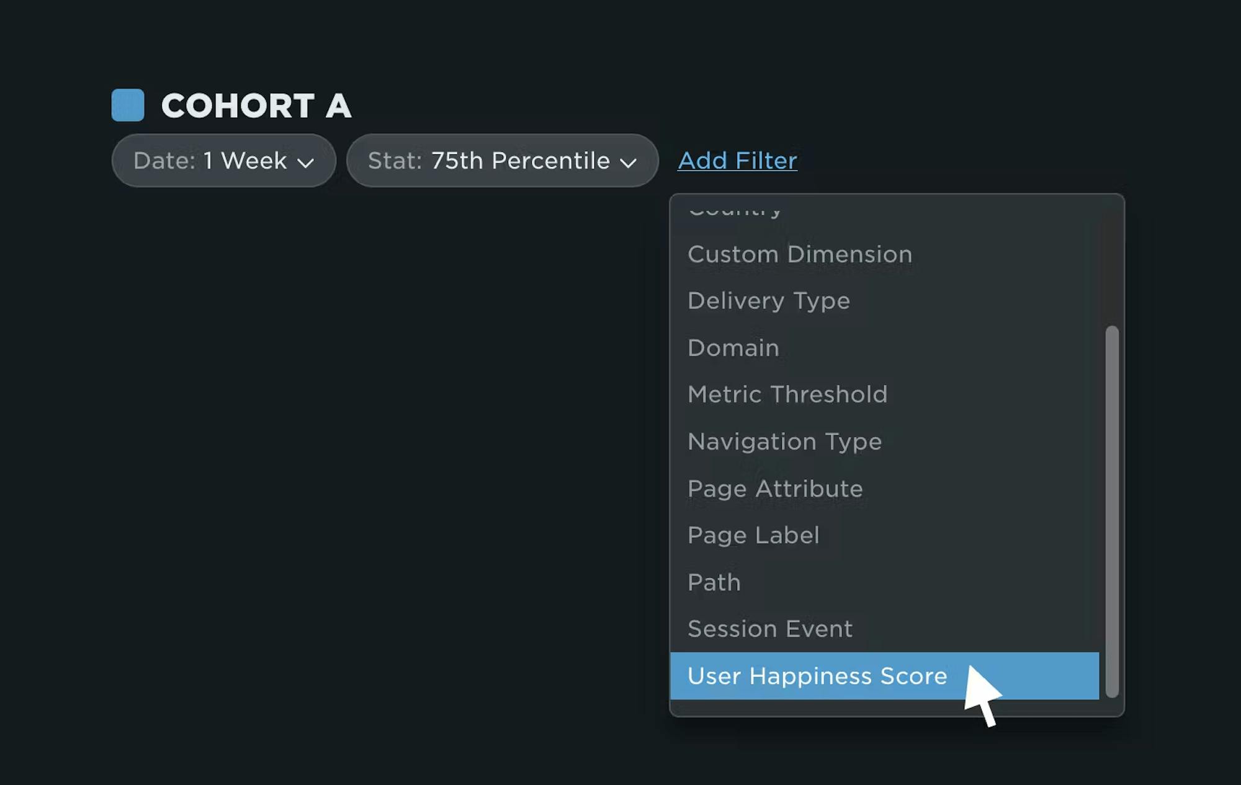Select Page Attribute in the filter menu
This screenshot has height=785, width=1241.
point(775,489)
